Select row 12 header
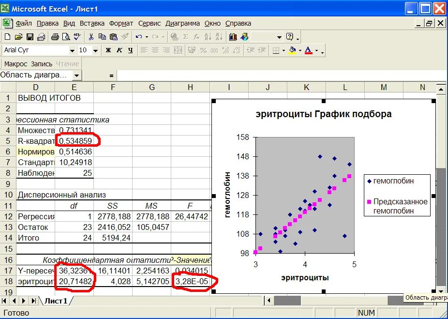 (x=8, y=216)
